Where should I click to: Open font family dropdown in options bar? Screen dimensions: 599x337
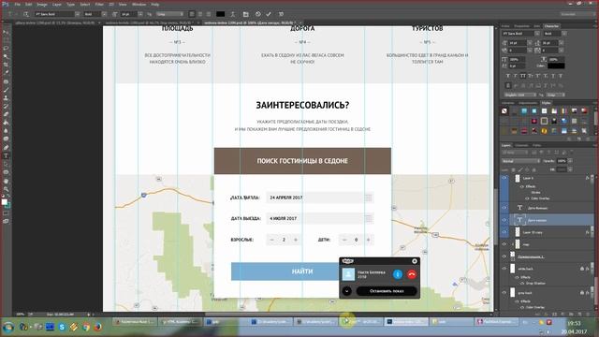pyautogui.click(x=78, y=14)
